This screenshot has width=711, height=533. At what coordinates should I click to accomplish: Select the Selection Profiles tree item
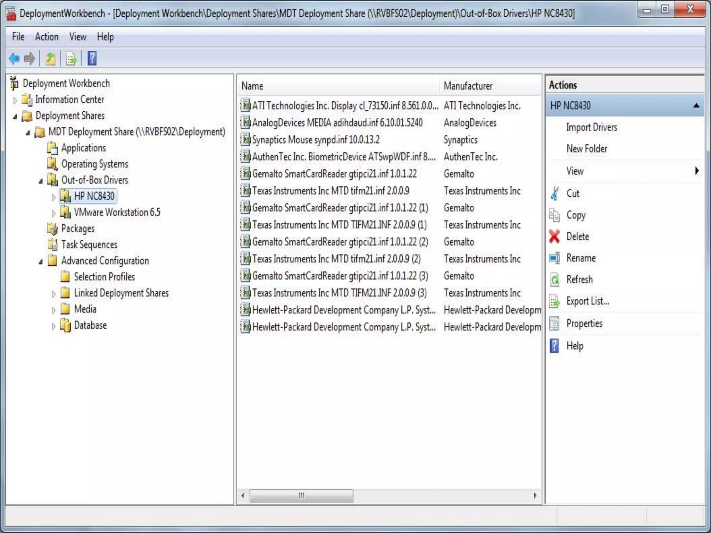coord(104,277)
